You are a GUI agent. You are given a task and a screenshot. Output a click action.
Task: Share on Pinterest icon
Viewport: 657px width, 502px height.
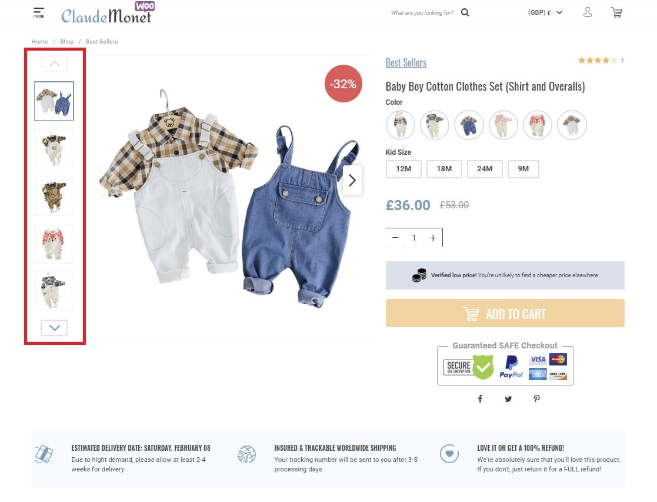pyautogui.click(x=537, y=398)
